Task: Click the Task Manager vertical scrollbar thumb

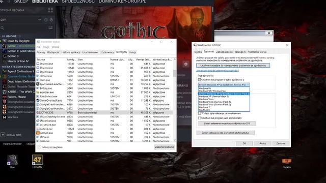Action: point(175,73)
